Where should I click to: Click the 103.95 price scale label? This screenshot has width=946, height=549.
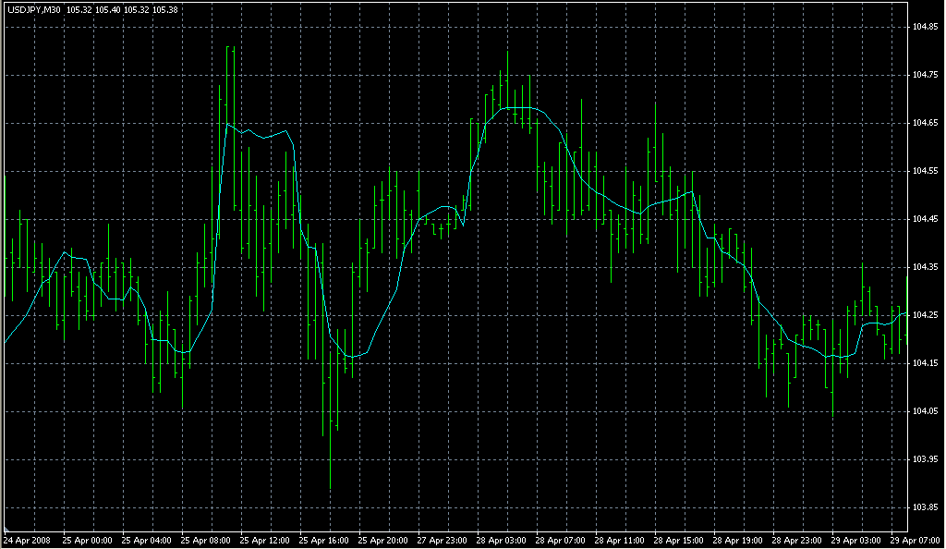point(925,459)
